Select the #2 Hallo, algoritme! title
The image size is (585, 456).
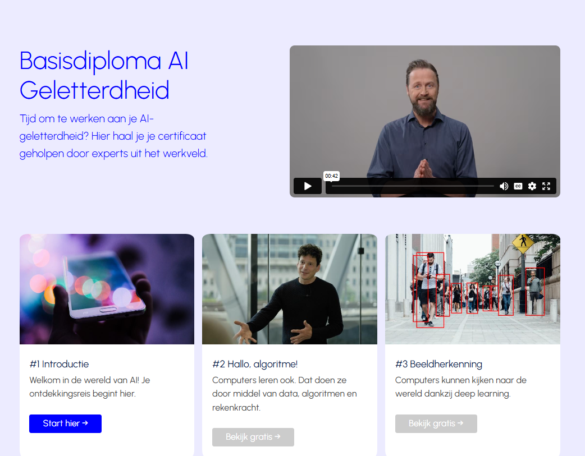tap(255, 364)
